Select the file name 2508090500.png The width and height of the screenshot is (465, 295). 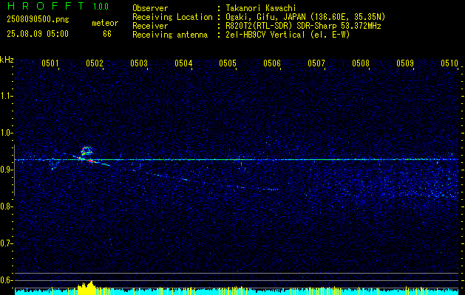coord(38,20)
